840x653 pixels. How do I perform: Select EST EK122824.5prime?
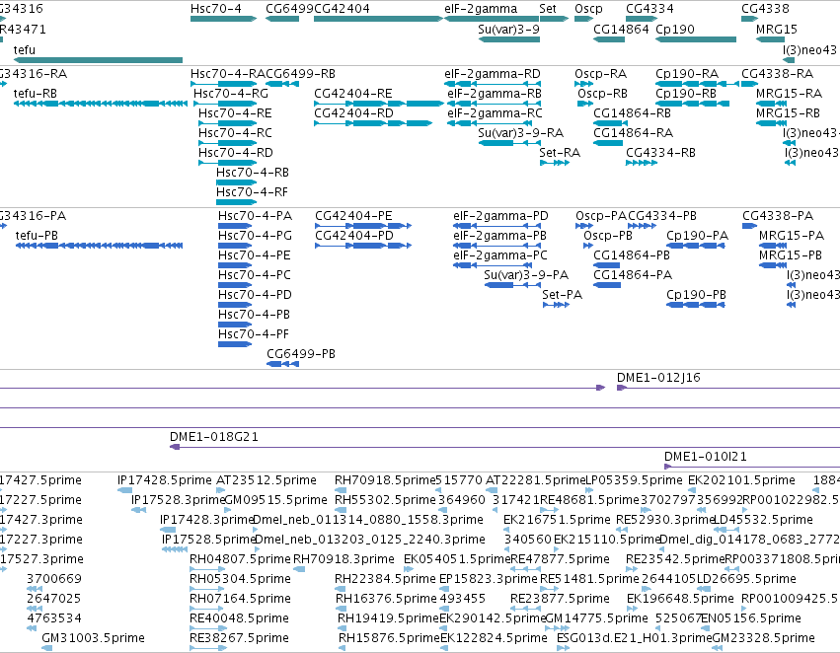pos(443,648)
